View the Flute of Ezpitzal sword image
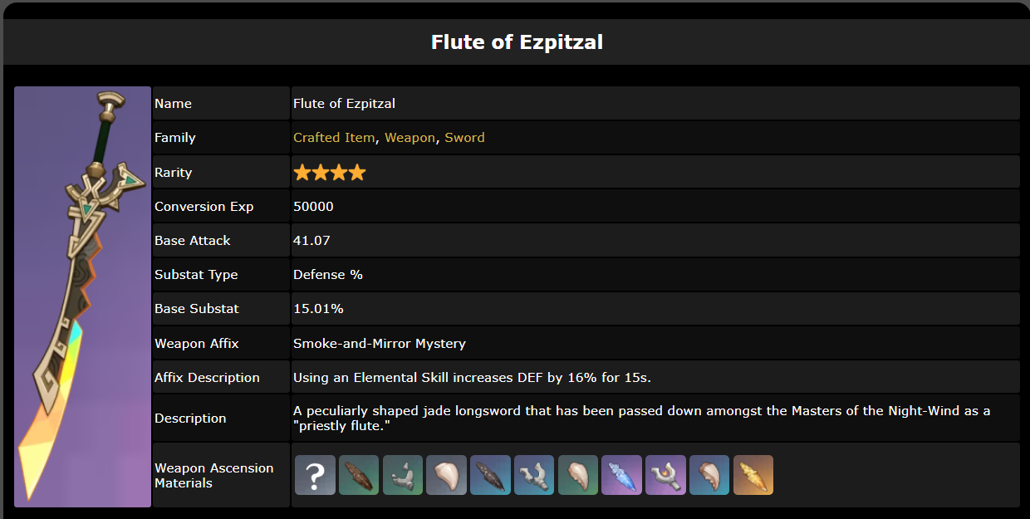This screenshot has width=1030, height=519. [82, 296]
